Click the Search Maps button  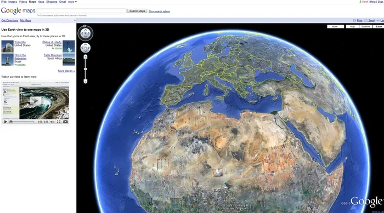137,11
